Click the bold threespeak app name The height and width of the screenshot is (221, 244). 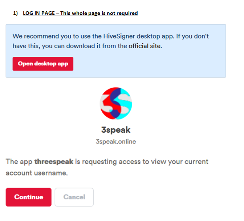[x=54, y=162]
